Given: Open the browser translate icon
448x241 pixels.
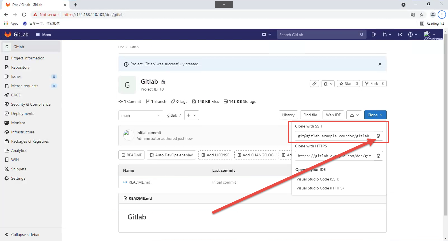Looking at the screenshot, I should coord(413,15).
